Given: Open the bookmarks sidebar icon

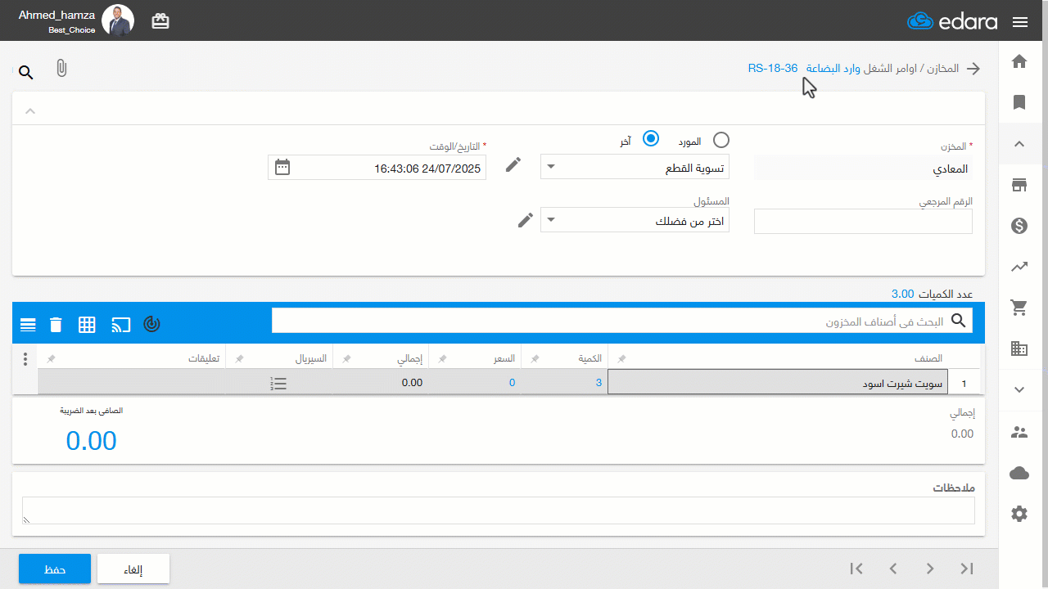Looking at the screenshot, I should pos(1019,102).
